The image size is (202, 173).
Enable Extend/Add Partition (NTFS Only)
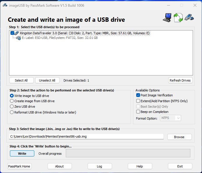click(x=138, y=101)
